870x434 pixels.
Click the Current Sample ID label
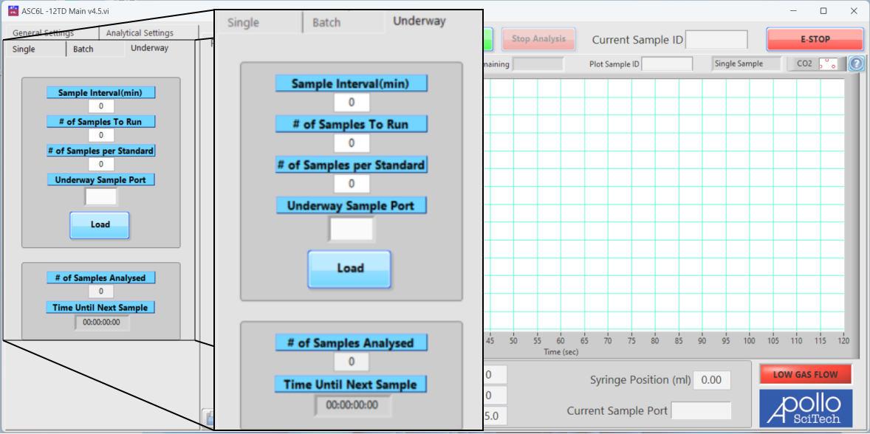pyautogui.click(x=637, y=40)
